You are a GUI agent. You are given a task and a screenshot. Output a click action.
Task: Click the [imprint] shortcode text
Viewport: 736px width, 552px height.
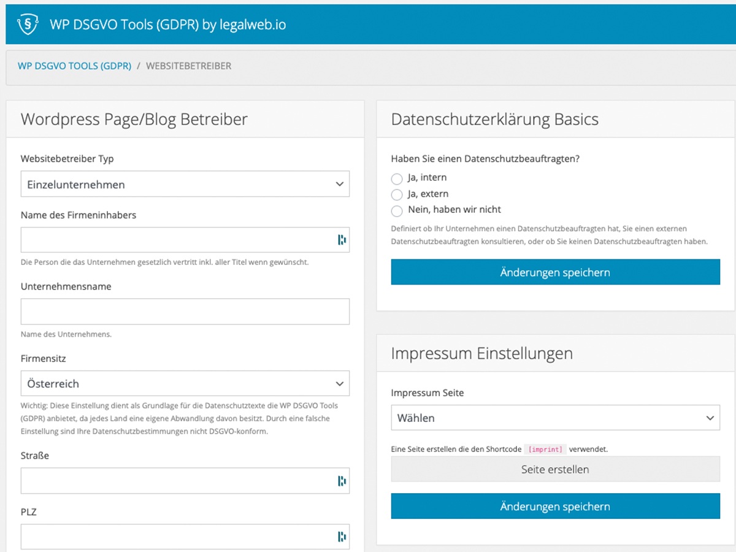tap(545, 450)
